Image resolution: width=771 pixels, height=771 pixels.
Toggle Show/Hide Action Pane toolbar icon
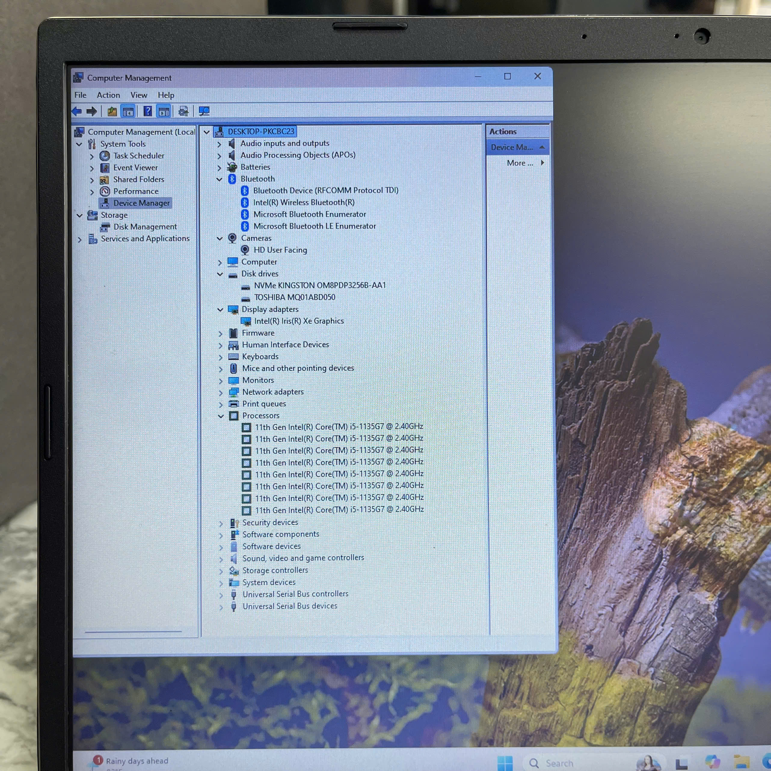pyautogui.click(x=164, y=111)
